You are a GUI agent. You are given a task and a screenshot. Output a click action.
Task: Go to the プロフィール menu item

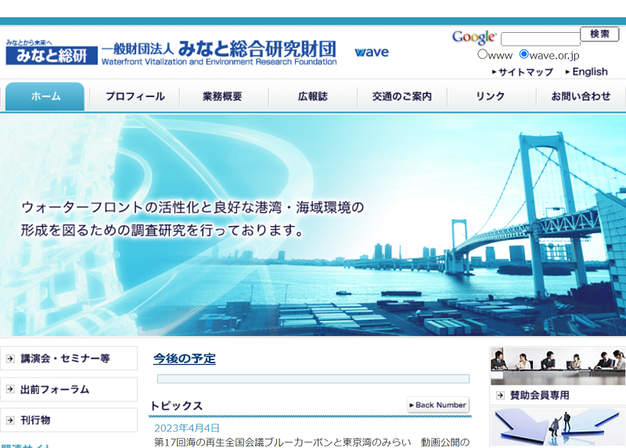(x=135, y=97)
